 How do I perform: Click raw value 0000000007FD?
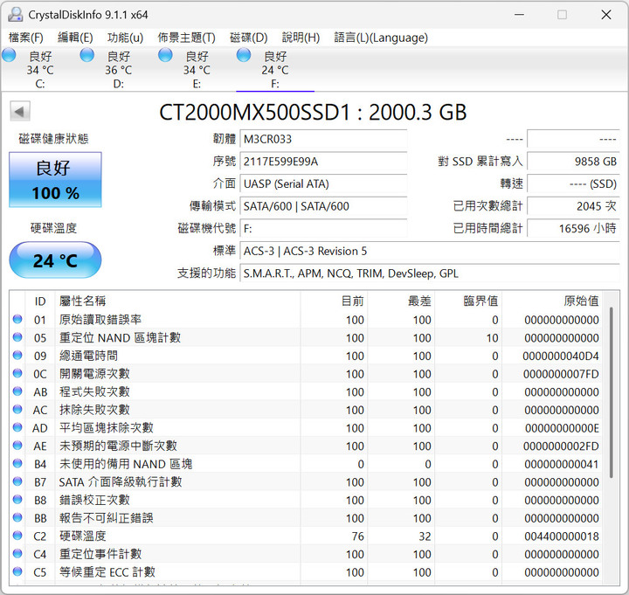pos(561,374)
